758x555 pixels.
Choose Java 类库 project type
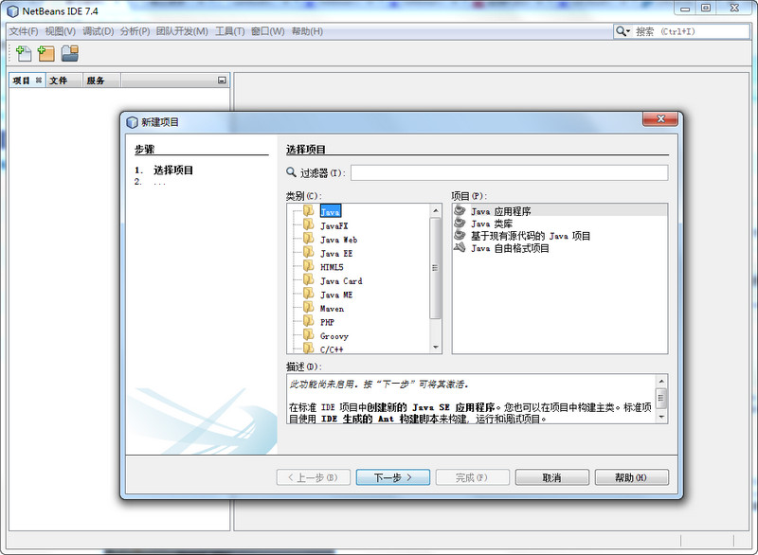(x=492, y=224)
